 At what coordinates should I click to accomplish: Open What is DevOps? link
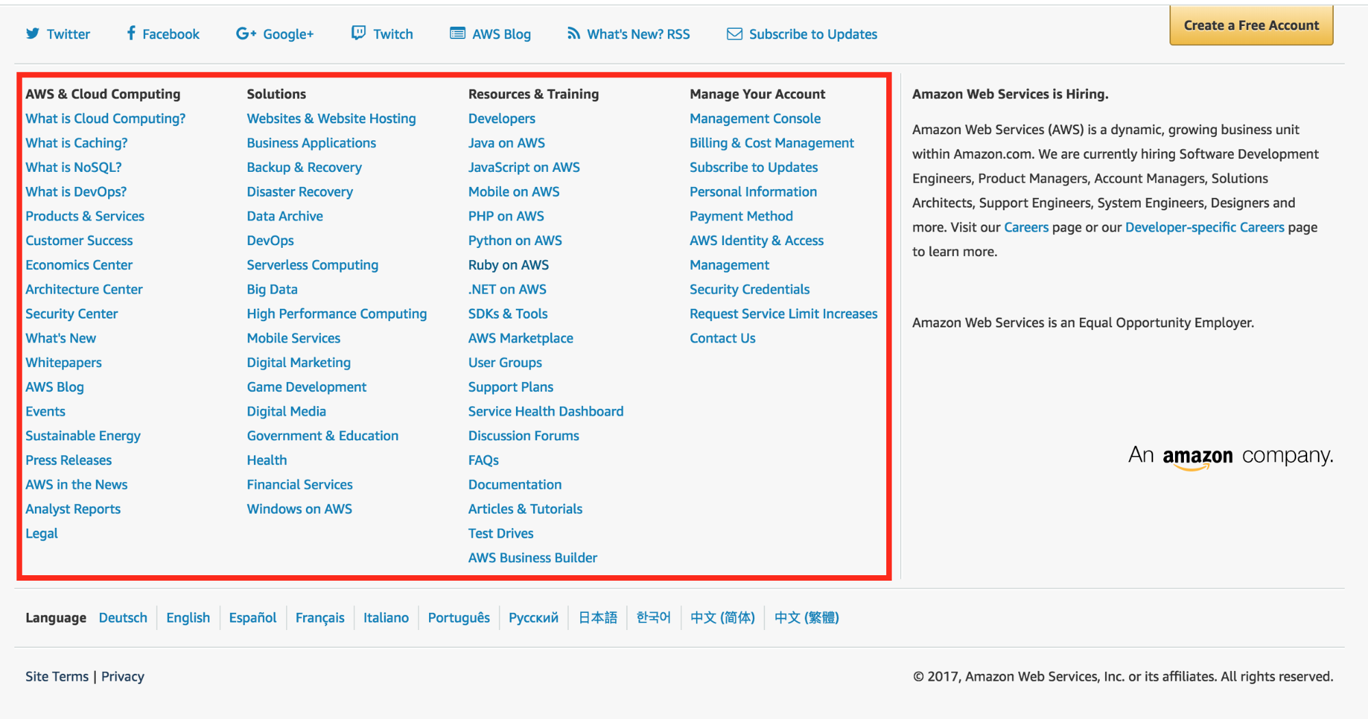click(76, 192)
